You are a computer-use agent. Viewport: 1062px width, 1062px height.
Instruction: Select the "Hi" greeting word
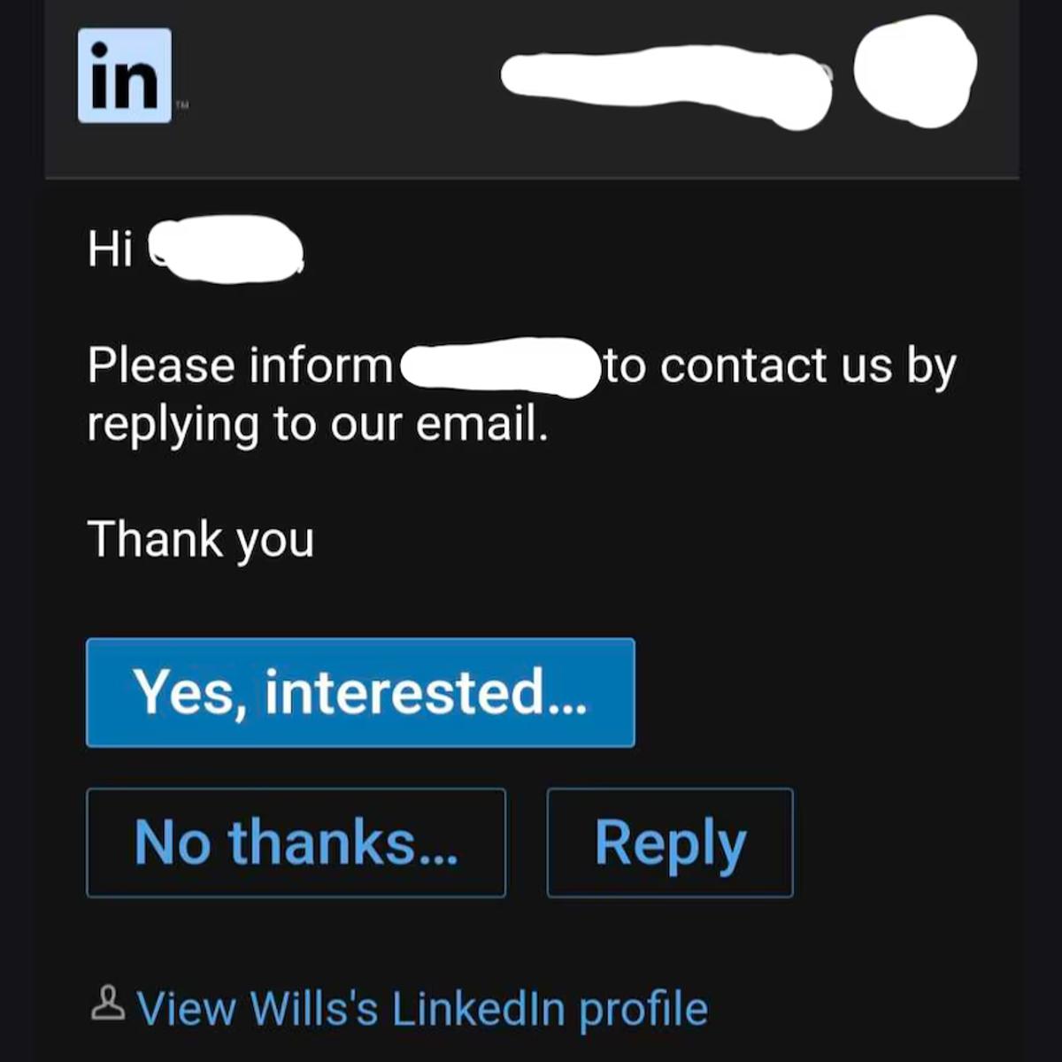coord(111,248)
